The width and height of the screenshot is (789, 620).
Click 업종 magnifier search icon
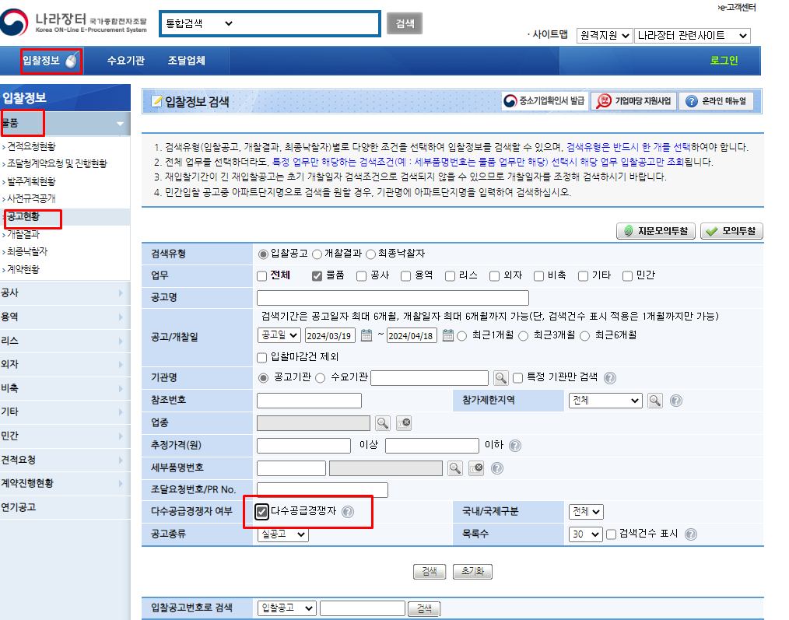382,422
